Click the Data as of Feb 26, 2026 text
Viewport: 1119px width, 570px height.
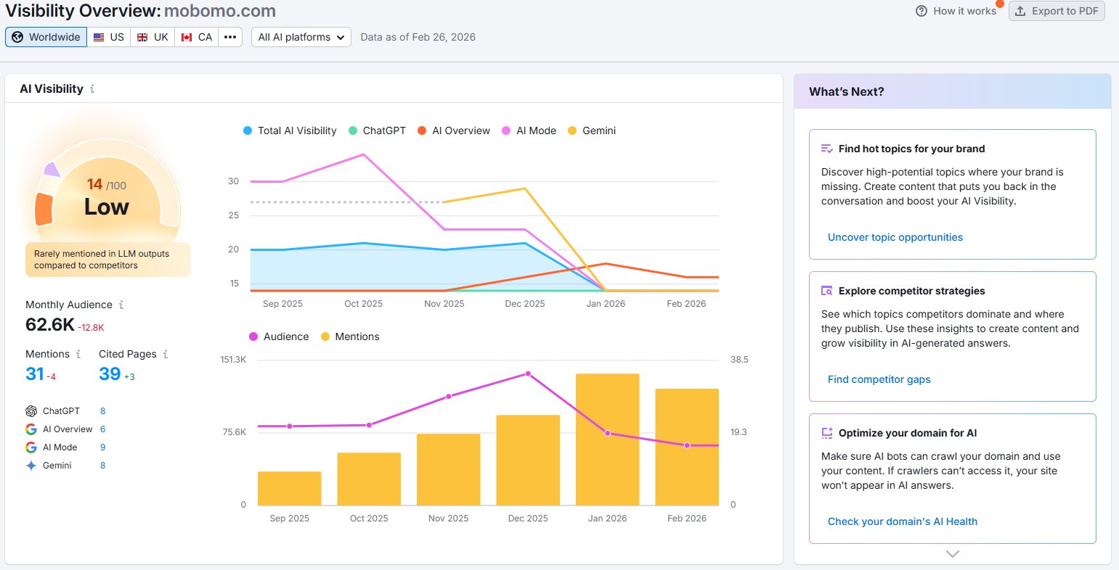click(x=418, y=37)
